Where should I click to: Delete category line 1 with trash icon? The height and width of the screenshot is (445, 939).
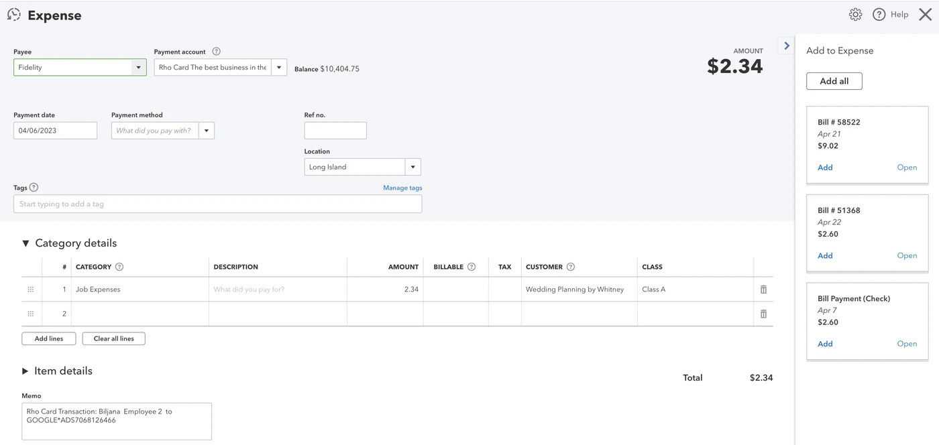tap(763, 290)
